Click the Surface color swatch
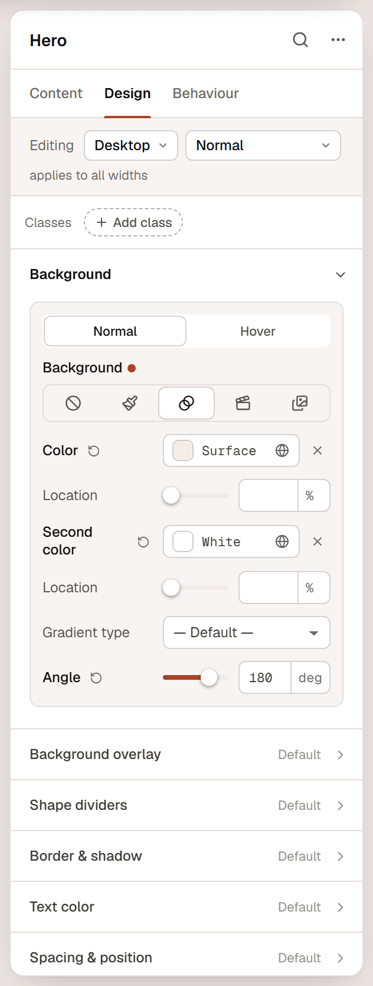The image size is (373, 986). [x=183, y=450]
